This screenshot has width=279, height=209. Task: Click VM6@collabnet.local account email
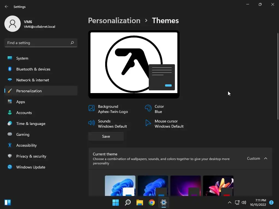click(x=40, y=27)
